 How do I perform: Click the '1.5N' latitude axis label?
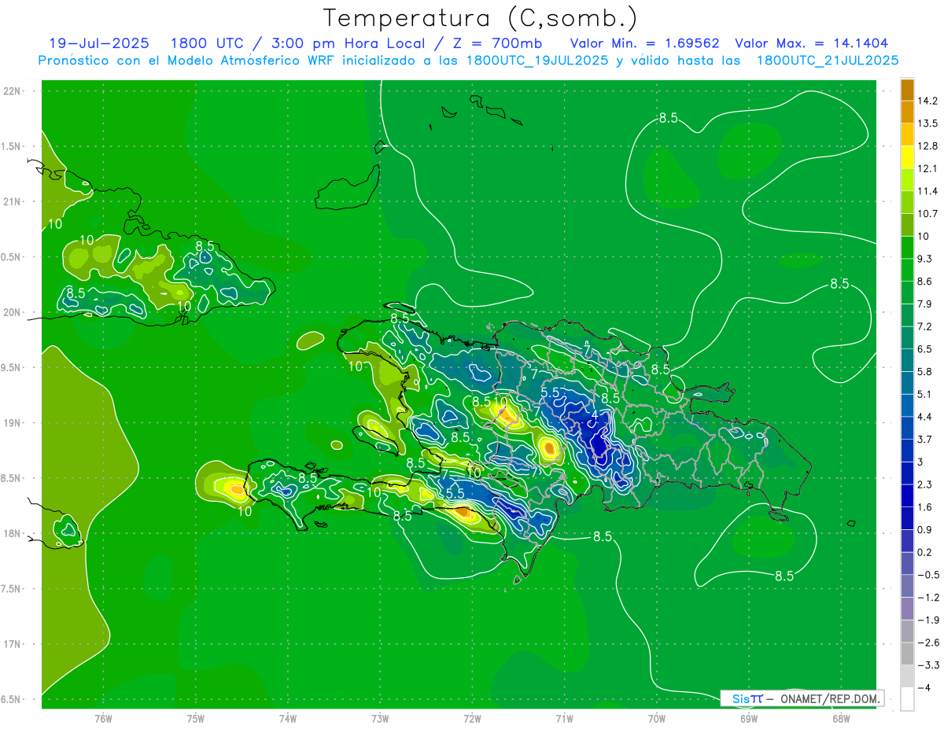tap(11, 146)
